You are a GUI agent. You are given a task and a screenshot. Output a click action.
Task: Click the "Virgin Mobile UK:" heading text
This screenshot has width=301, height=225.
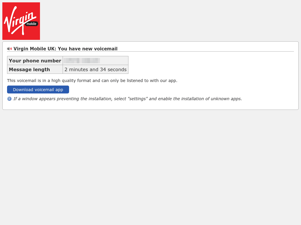click(x=35, y=49)
